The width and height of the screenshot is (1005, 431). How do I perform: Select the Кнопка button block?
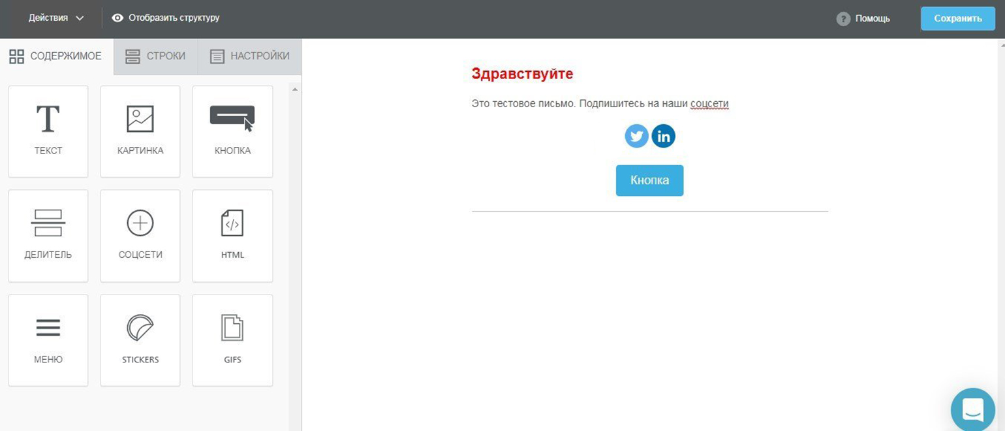point(232,131)
